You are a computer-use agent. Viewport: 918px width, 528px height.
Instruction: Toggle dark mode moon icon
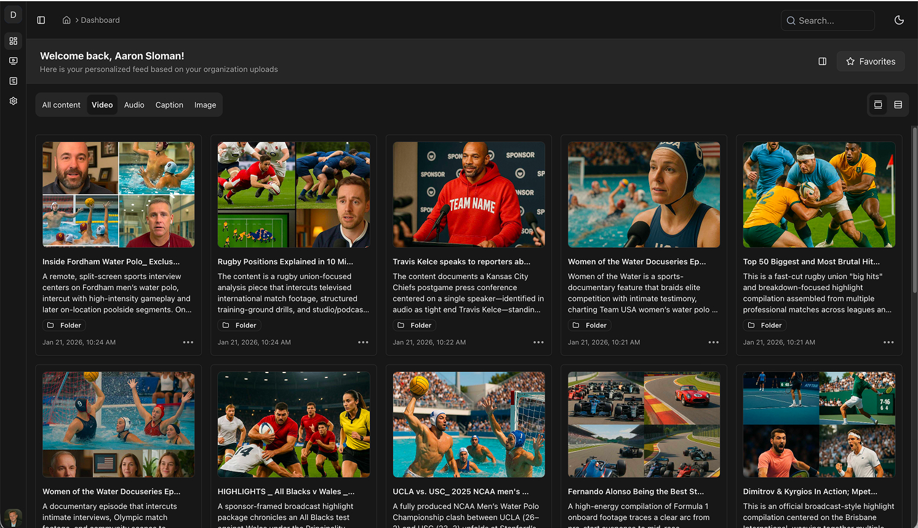point(899,20)
